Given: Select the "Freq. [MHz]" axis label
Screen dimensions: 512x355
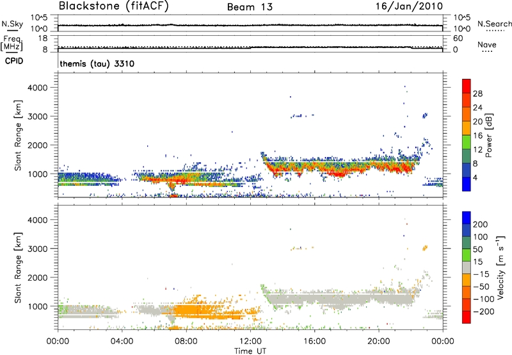Looking at the screenshot, I should click(12, 43).
